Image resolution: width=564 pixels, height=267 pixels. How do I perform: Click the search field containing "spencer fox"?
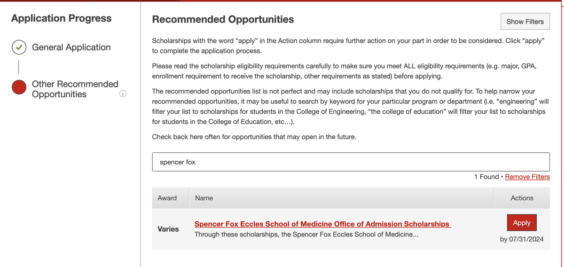(x=351, y=162)
